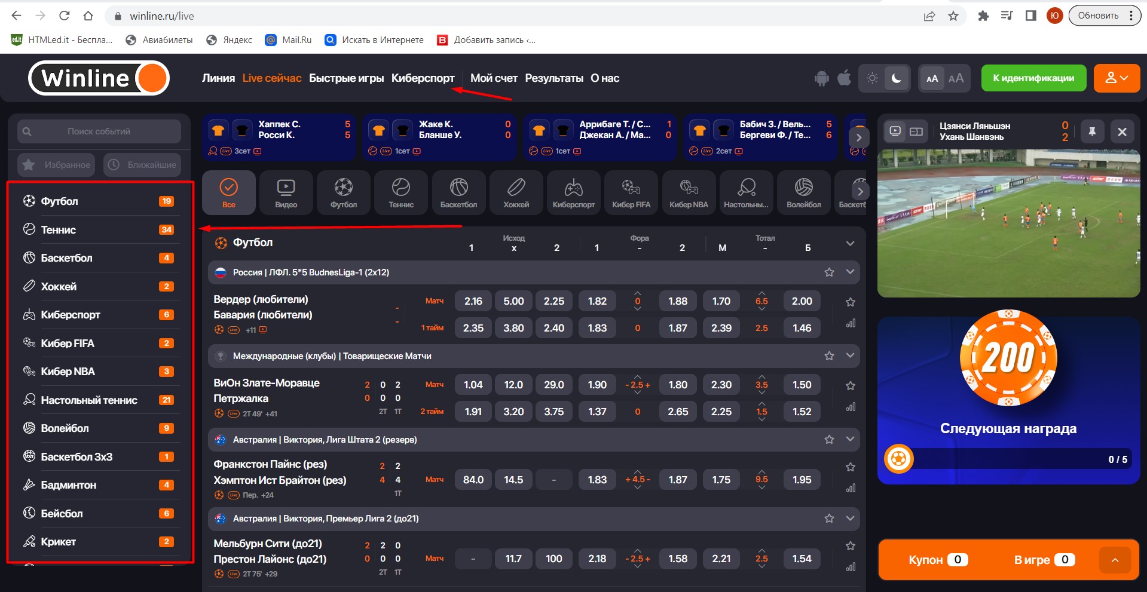Select the Hockey filter icon in sports bar

[x=516, y=192]
